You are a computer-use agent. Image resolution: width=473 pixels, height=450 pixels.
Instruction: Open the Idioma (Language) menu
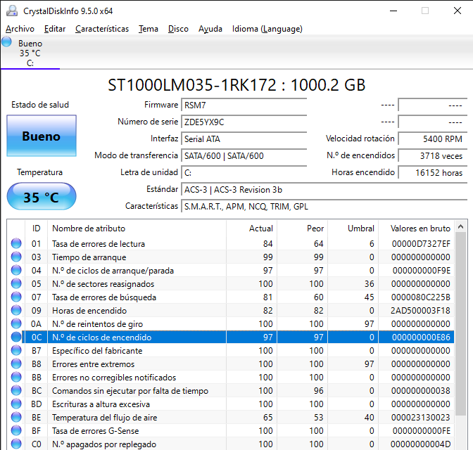point(267,29)
